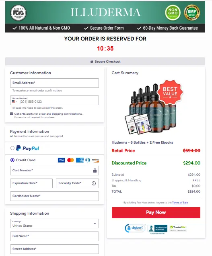Select PayPal payment option
Screen dimensions: 212x256
(x=12, y=148)
